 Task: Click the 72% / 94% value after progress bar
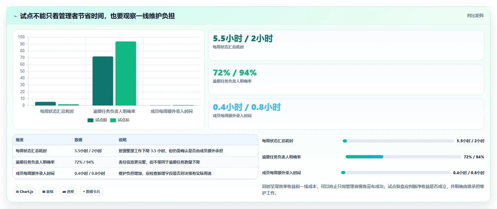[x=474, y=157]
